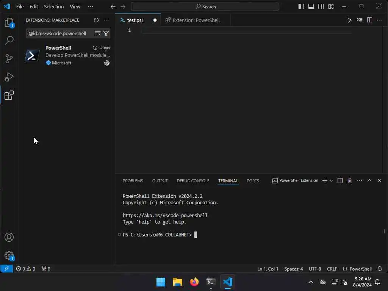Show errors and warnings in status bar
The height and width of the screenshot is (291, 388).
[x=25, y=269]
